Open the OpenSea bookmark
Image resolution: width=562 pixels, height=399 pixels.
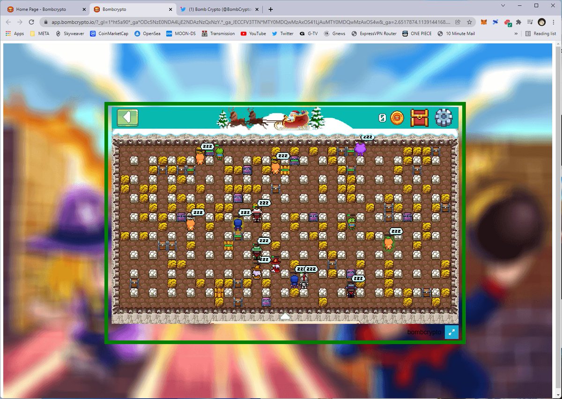coord(147,34)
